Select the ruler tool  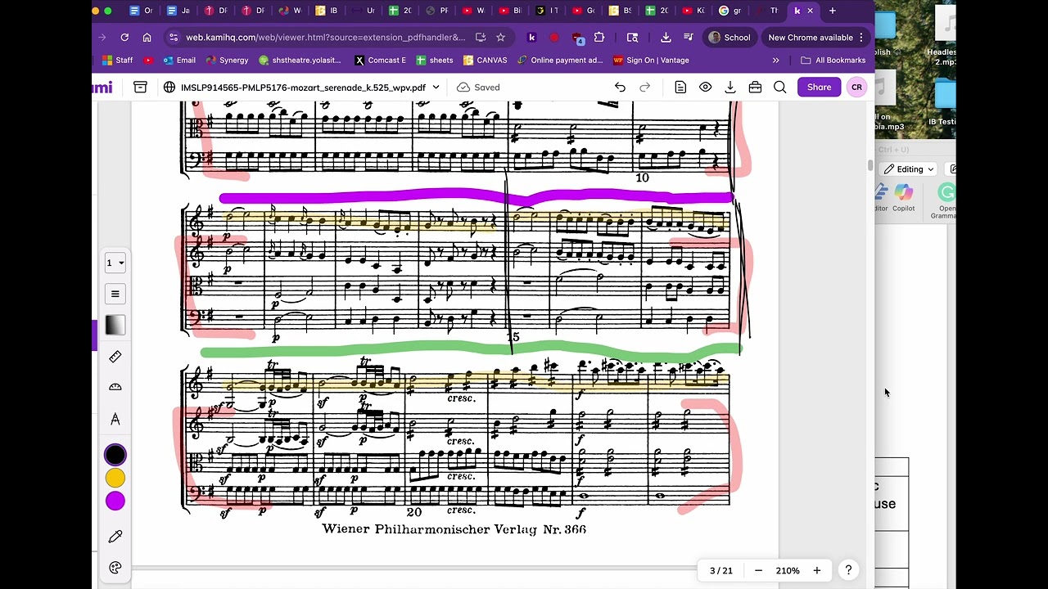(115, 357)
